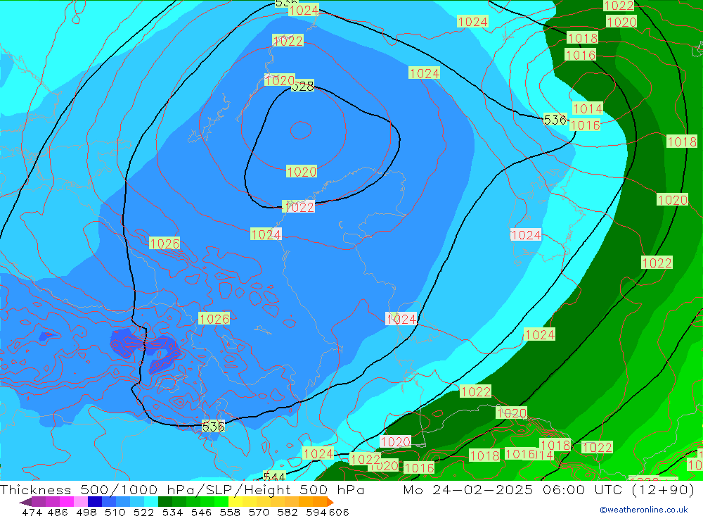The height and width of the screenshot is (516, 703).
Task: Select the 1014 pressure label
Action: 588,108
